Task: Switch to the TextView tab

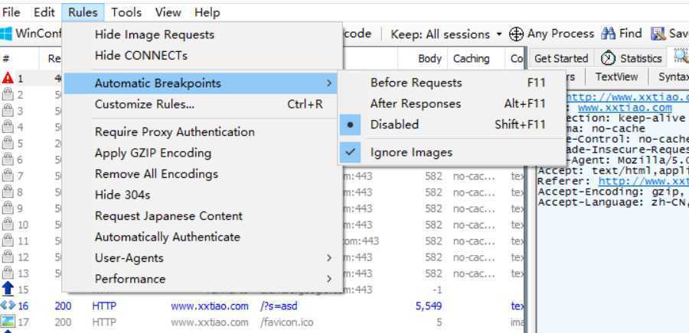Action: click(x=616, y=76)
